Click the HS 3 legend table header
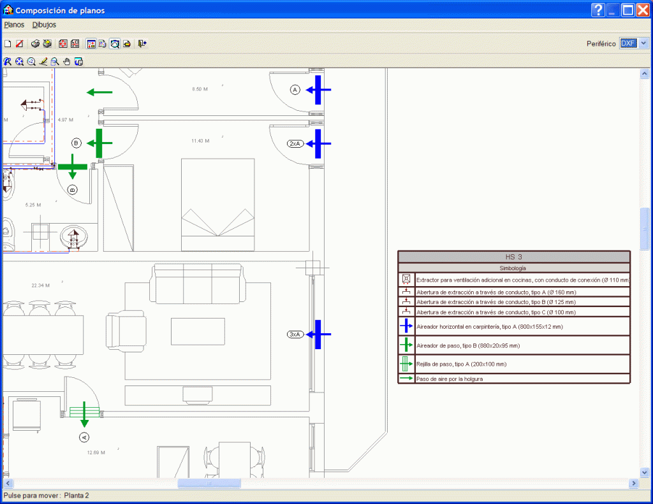Image resolution: width=653 pixels, height=504 pixels. pos(513,256)
